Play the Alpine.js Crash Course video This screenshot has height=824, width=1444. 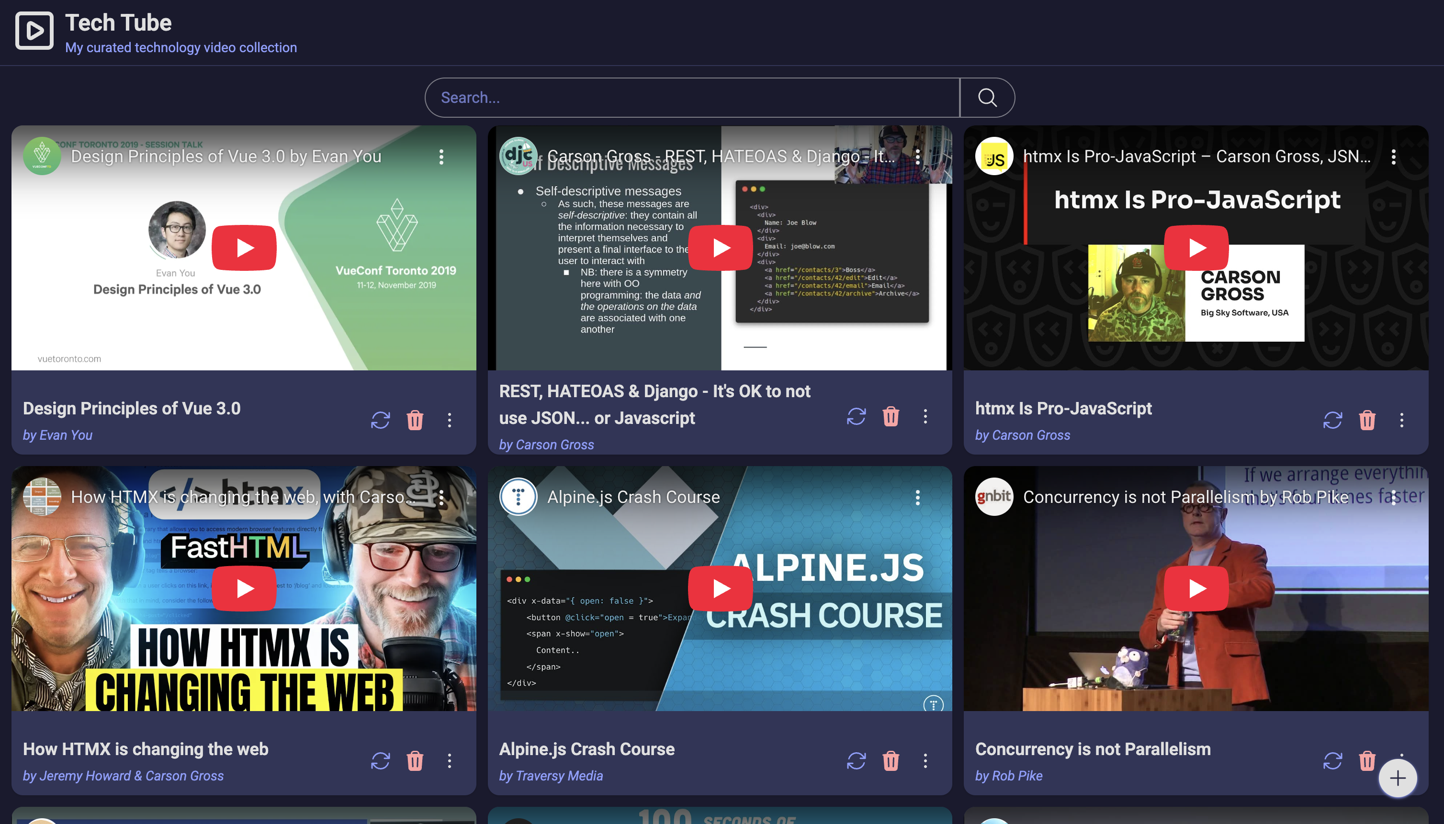click(720, 589)
